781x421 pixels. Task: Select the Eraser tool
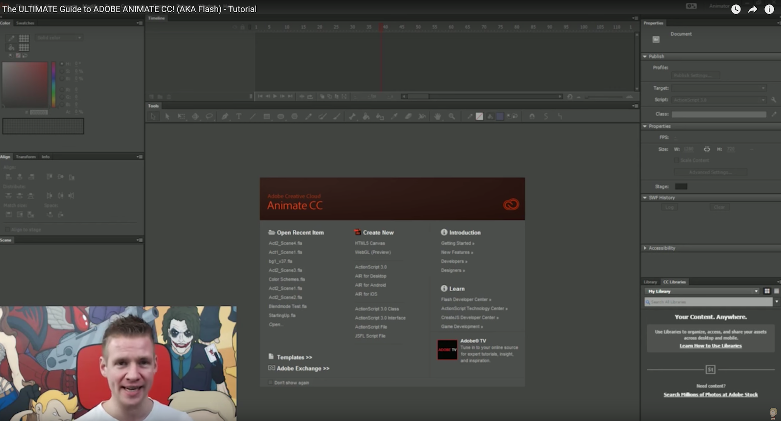[x=409, y=116]
